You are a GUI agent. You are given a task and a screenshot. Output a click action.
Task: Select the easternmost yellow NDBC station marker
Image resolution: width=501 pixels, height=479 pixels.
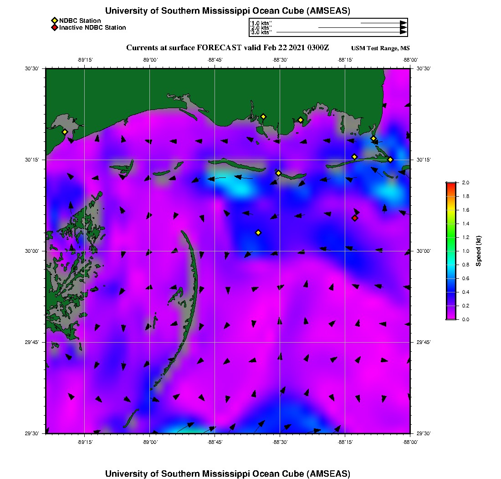pos(390,160)
